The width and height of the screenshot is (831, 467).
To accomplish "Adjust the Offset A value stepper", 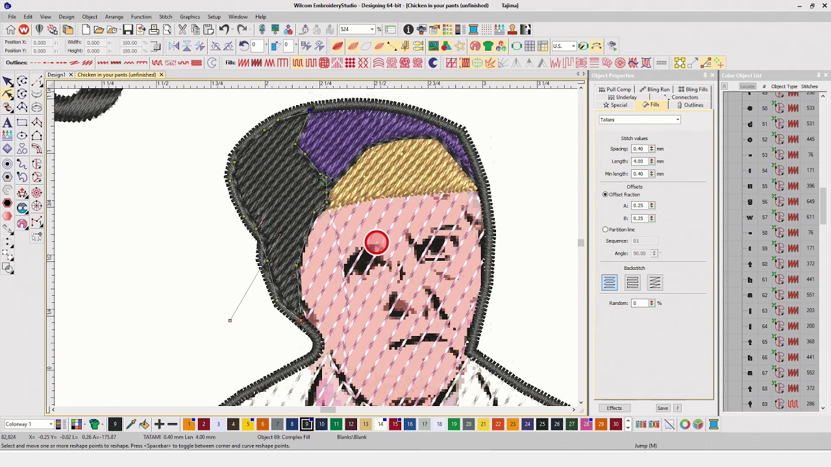I will click(651, 206).
